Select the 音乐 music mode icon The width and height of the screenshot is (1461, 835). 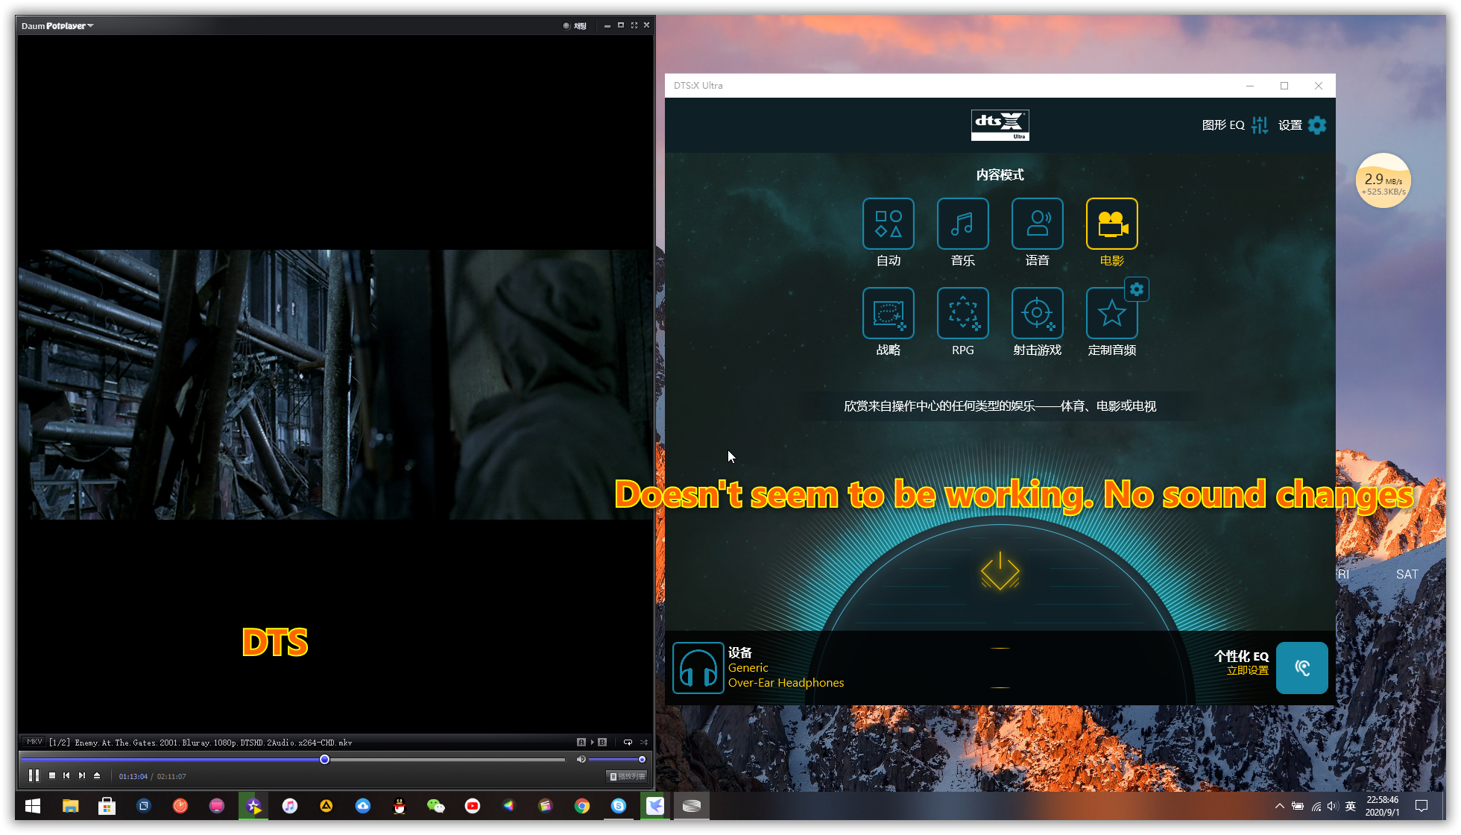click(962, 224)
